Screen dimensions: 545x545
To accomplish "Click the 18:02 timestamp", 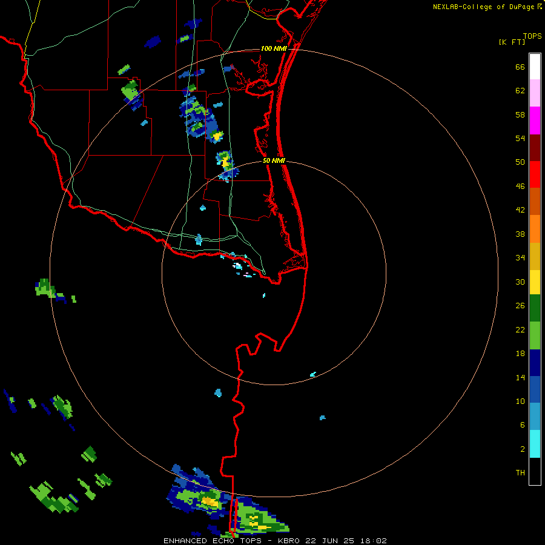I will pyautogui.click(x=372, y=541).
